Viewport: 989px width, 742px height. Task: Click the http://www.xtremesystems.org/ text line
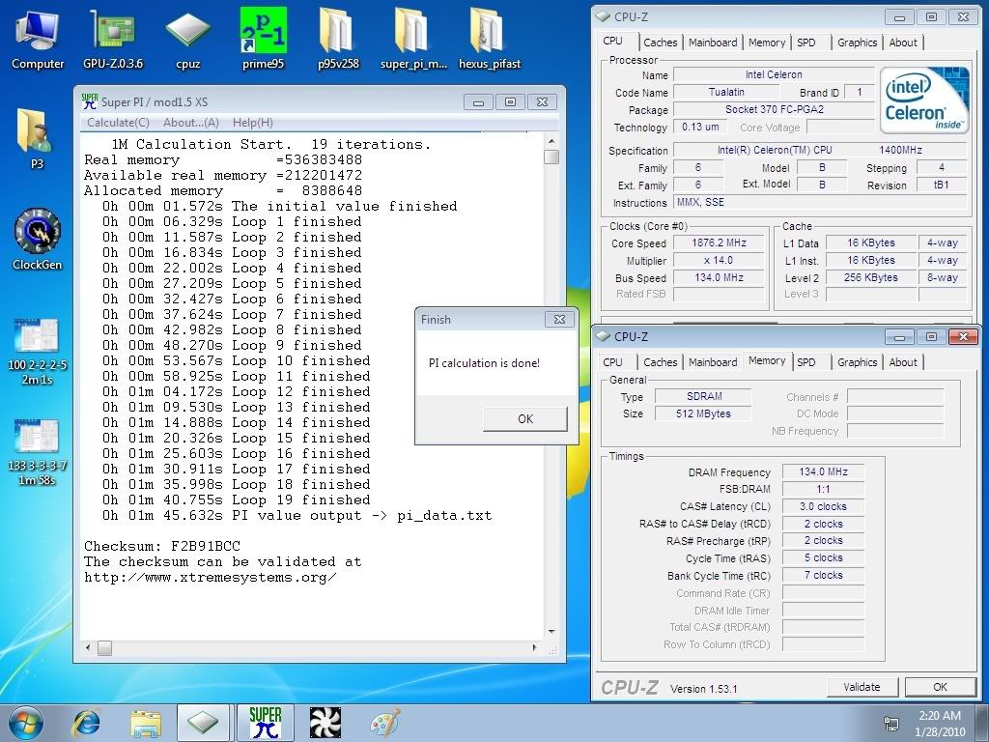tap(210, 578)
